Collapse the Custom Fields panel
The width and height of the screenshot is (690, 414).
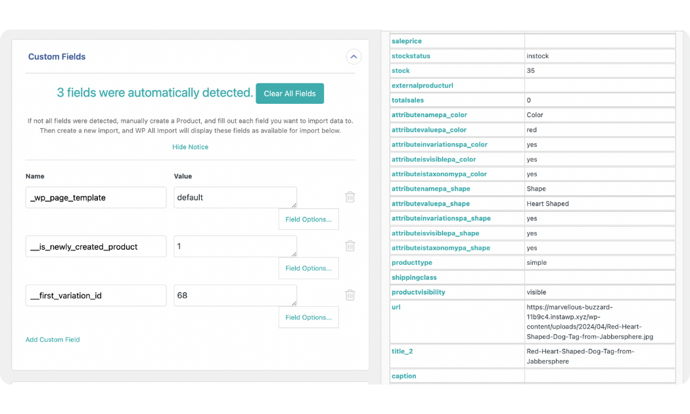354,57
